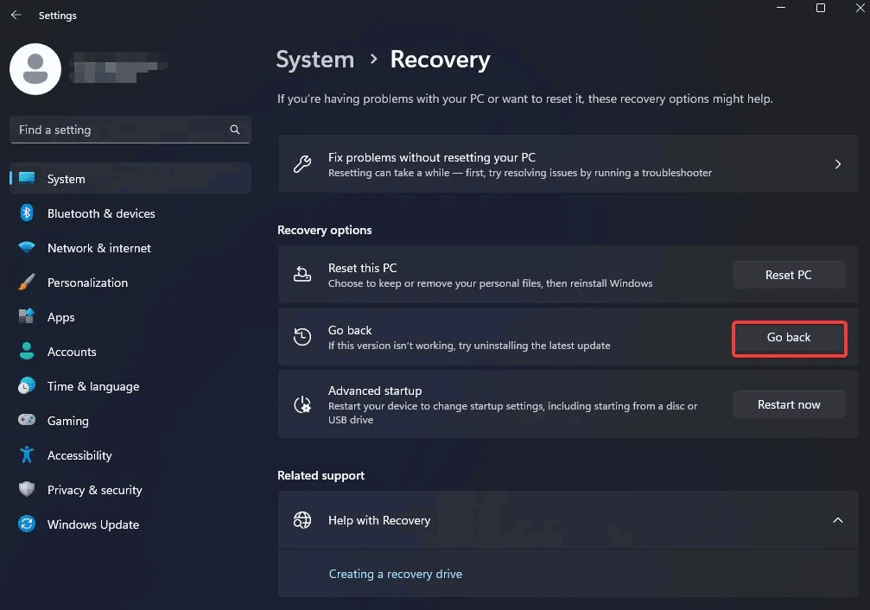Click the user profile avatar
Screen dimensions: 870x610
click(35, 69)
